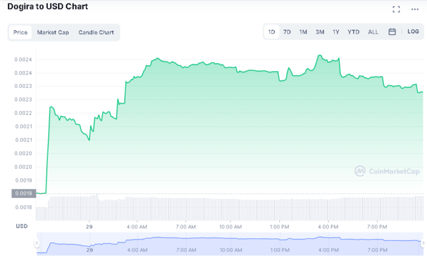Image resolution: width=427 pixels, height=256 pixels.
Task: Select the 1D time range
Action: point(272,32)
